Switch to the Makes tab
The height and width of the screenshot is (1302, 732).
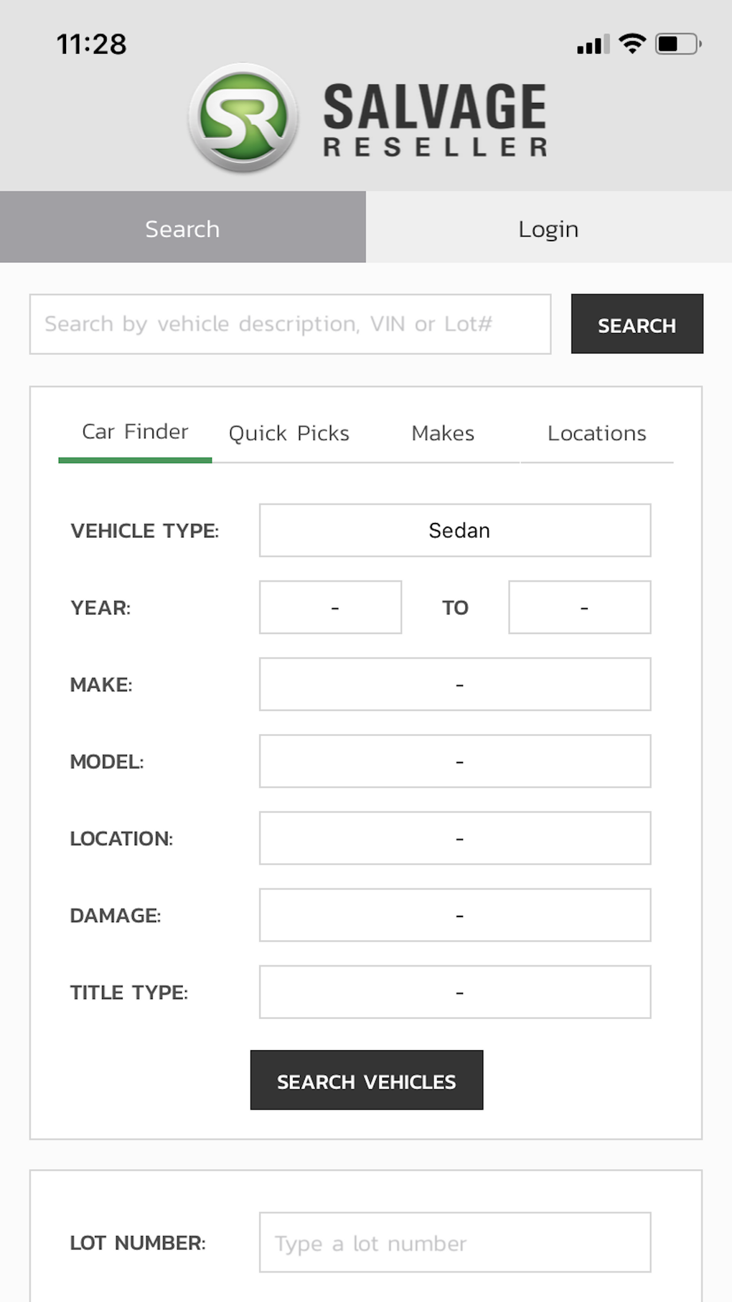443,434
